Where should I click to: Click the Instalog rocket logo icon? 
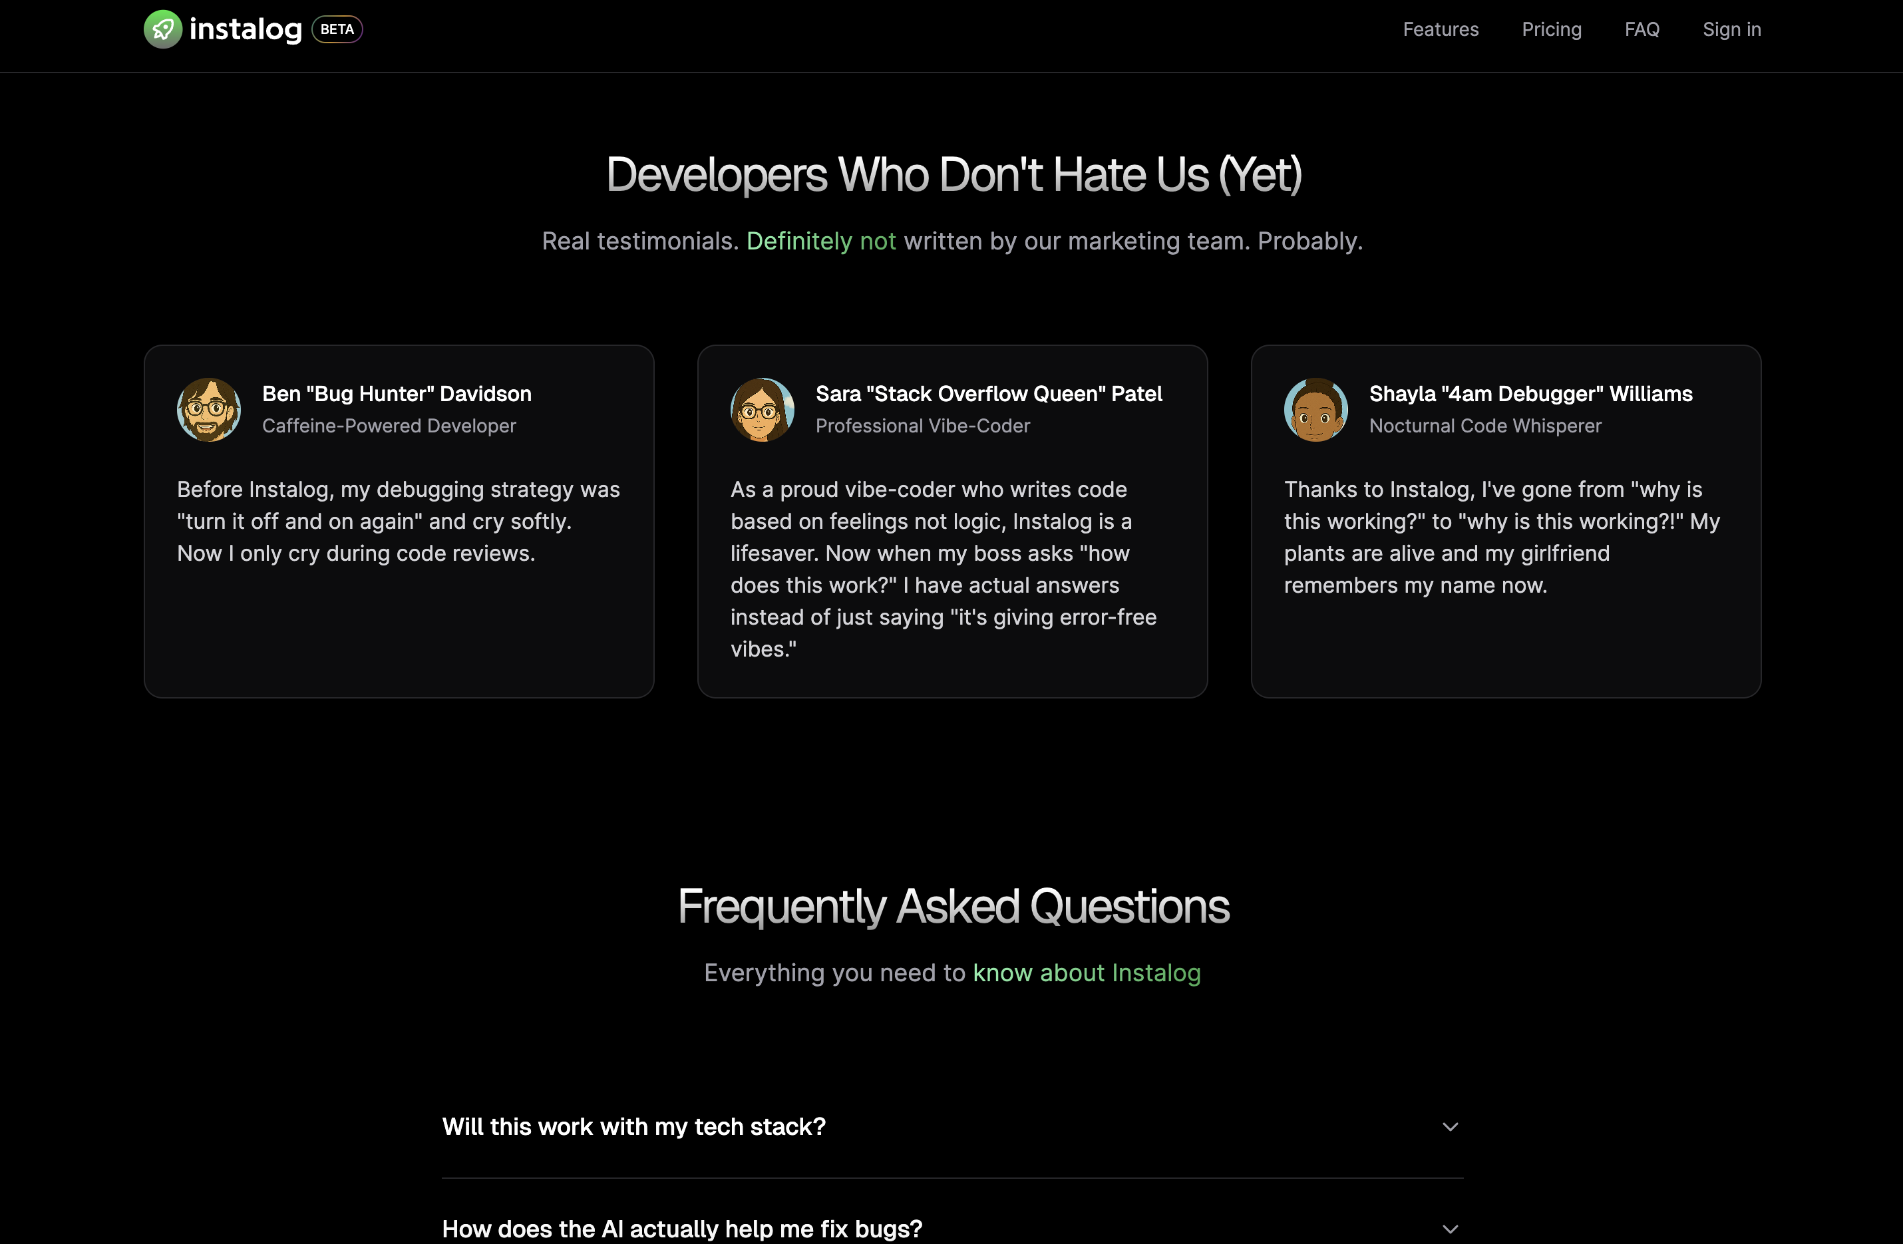163,29
